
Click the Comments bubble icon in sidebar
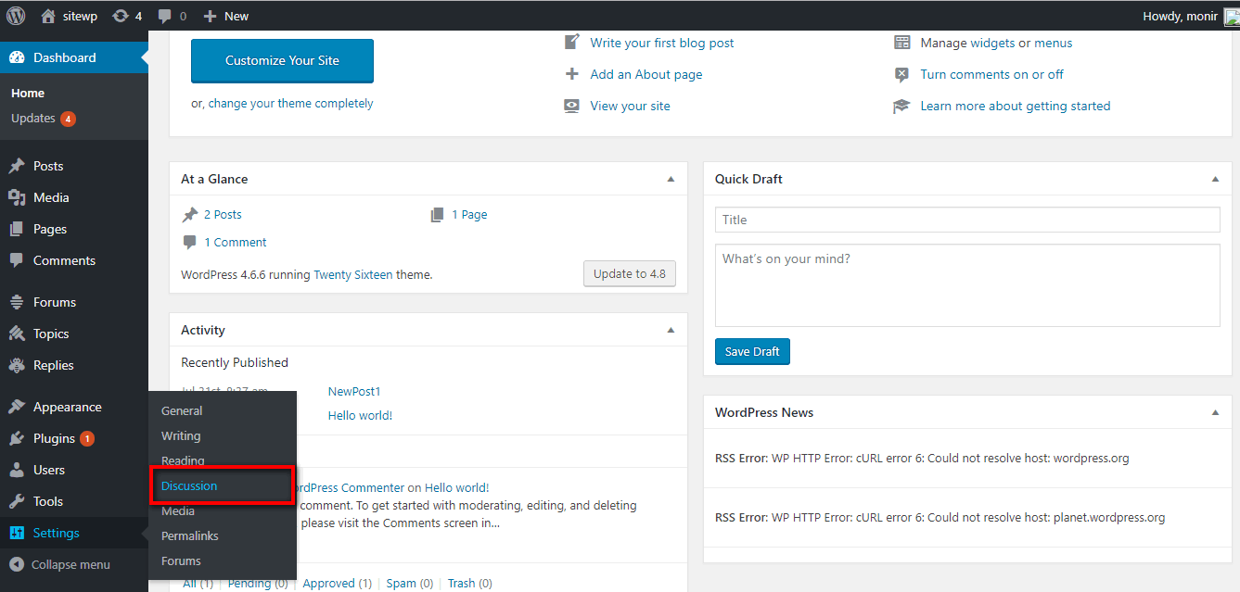[x=17, y=260]
